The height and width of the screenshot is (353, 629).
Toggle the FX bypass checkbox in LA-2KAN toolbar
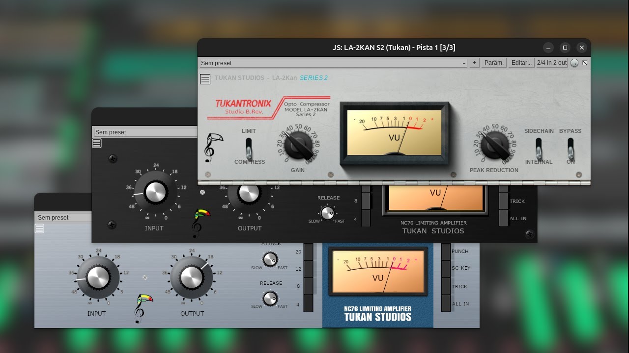pyautogui.click(x=585, y=63)
